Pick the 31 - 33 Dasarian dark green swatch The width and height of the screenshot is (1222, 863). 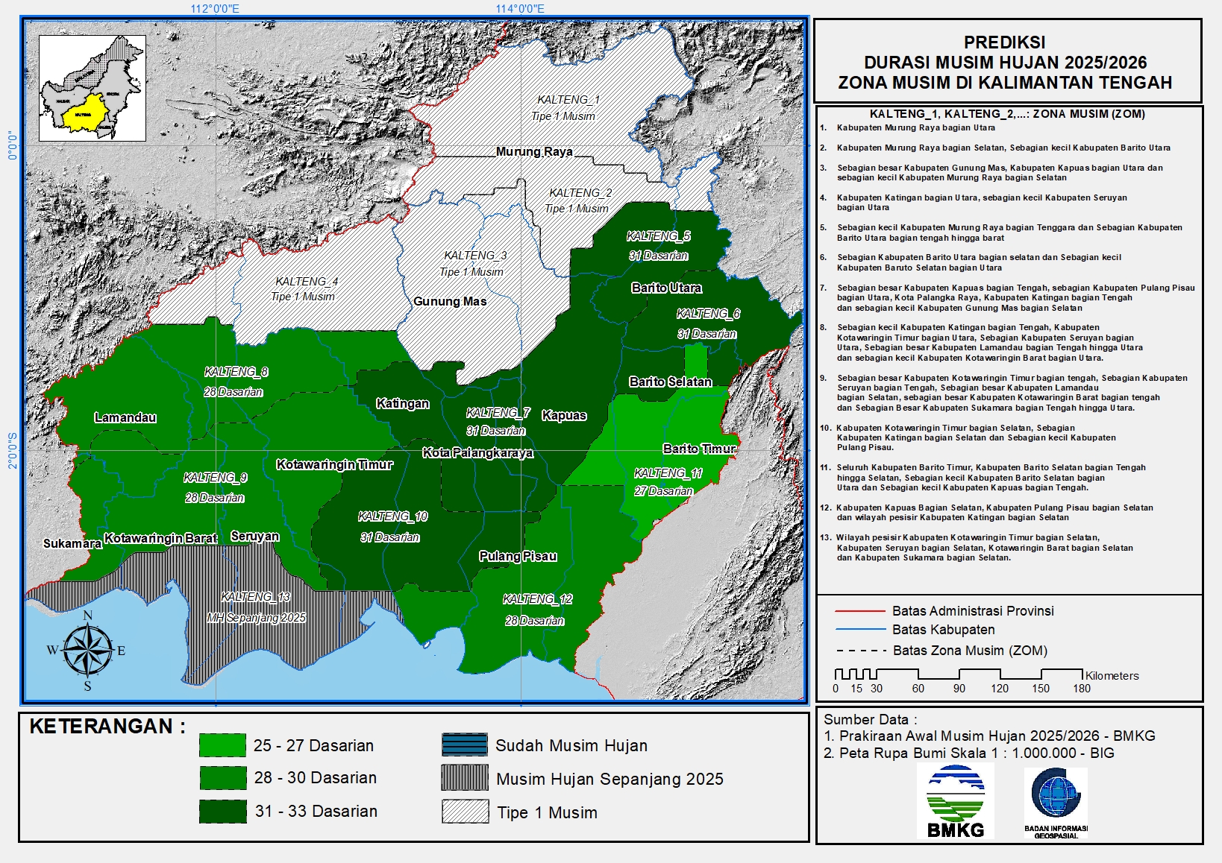[222, 811]
